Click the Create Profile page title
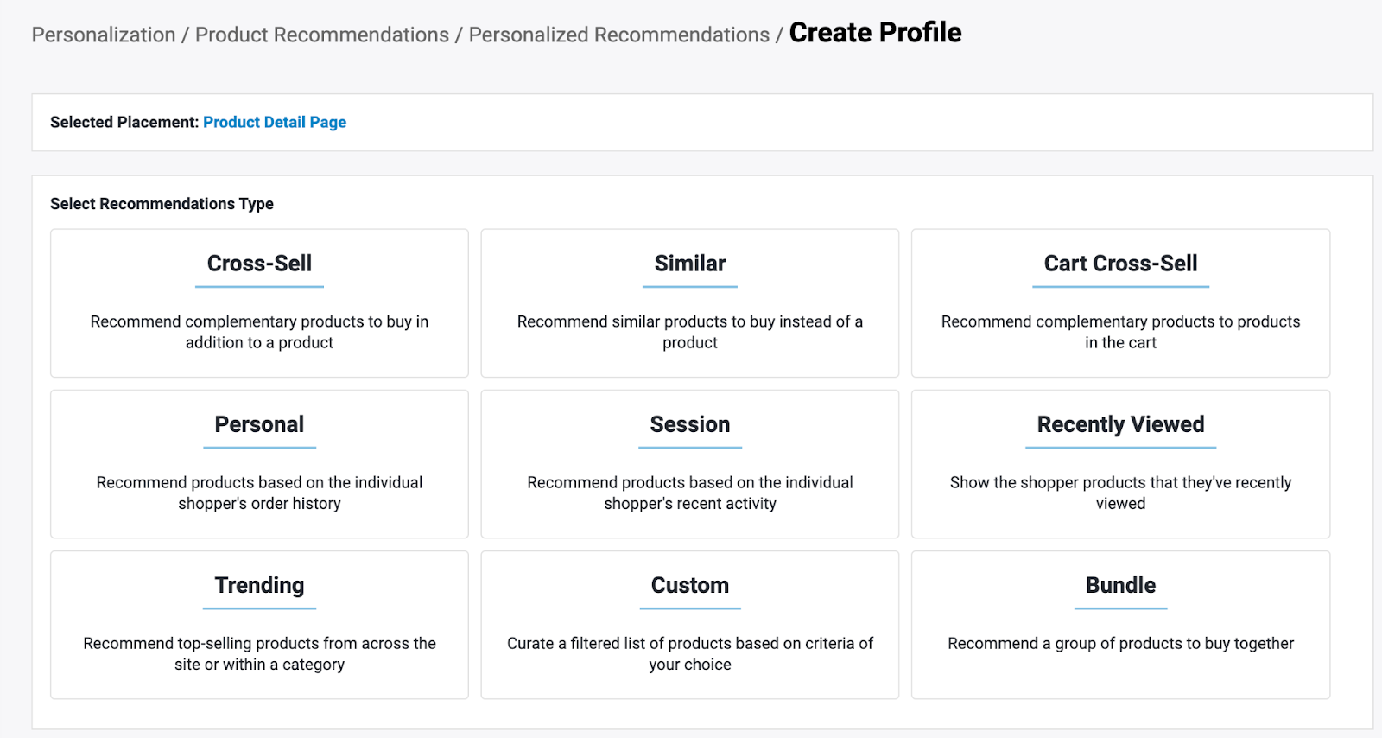Screen dimensions: 1382x738 [x=875, y=33]
